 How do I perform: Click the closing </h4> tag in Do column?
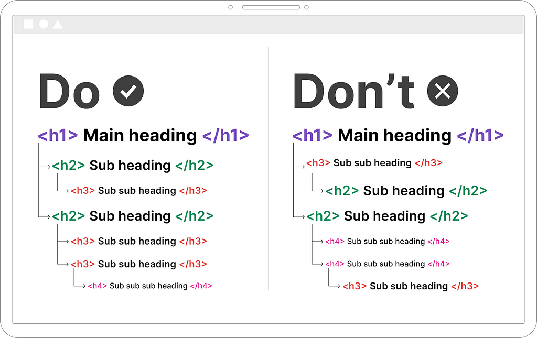(201, 286)
